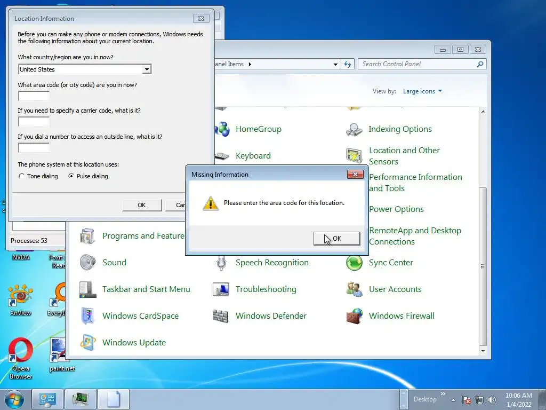
Task: Expand the Desktop toolbar chevron
Action: [443, 394]
